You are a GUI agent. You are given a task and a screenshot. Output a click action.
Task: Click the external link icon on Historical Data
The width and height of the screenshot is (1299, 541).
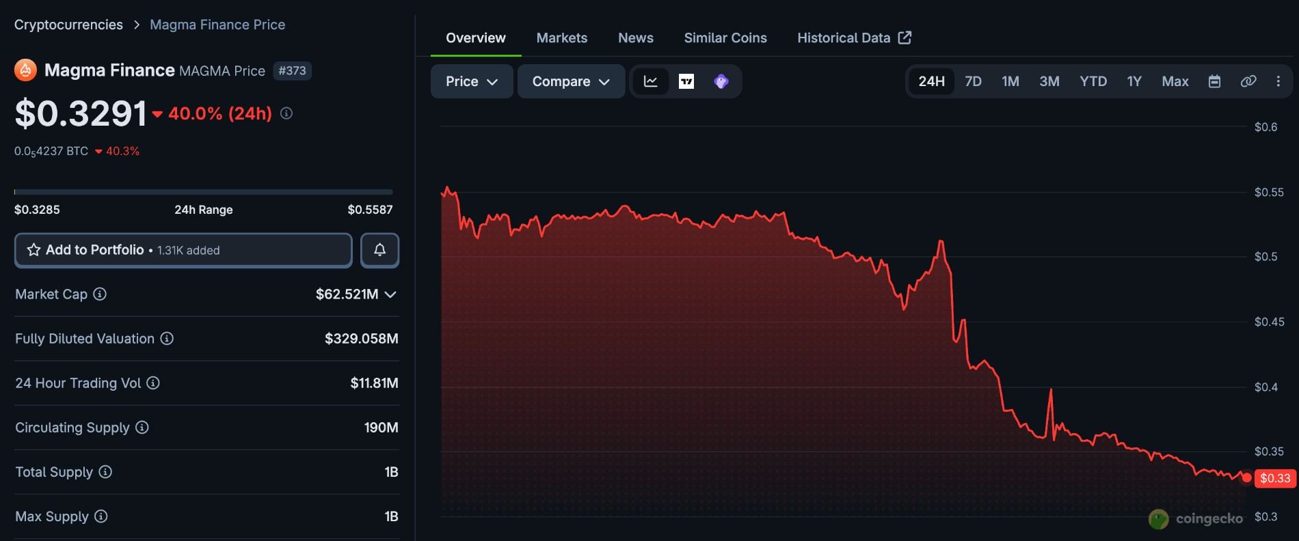coord(905,38)
